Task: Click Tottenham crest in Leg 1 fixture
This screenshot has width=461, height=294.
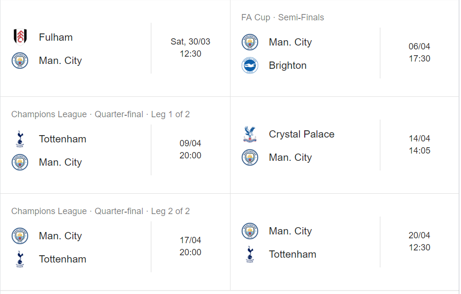Action: (x=20, y=139)
